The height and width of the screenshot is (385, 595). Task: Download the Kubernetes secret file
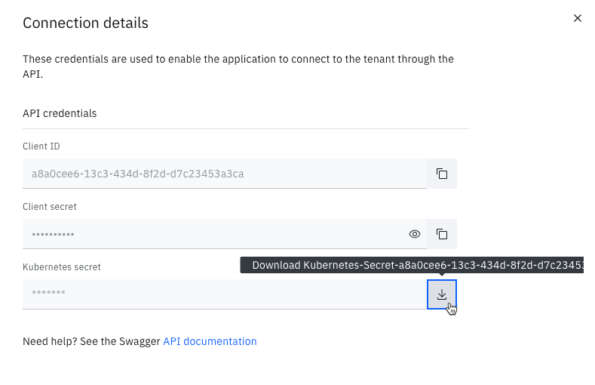click(442, 294)
